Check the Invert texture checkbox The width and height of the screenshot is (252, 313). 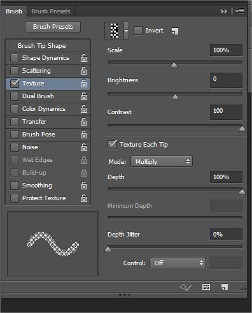point(138,31)
